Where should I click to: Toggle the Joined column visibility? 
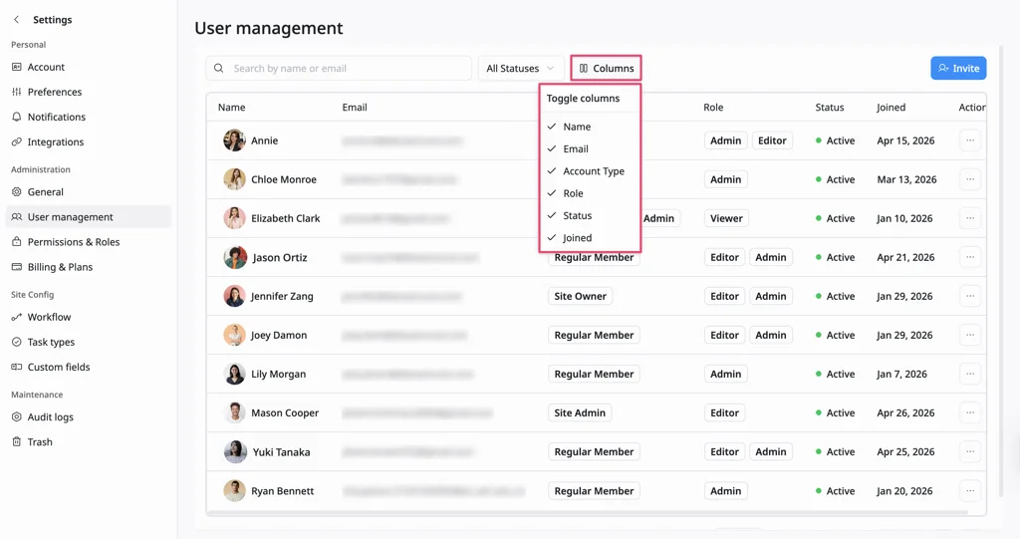tap(590, 237)
